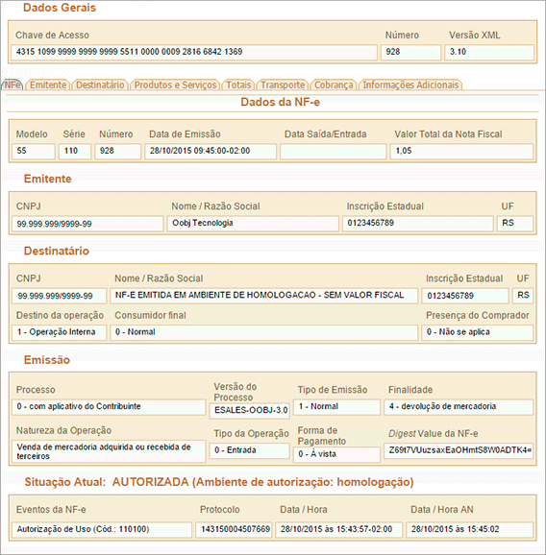Click the Finalidade field devolução de mercadoria
The width and height of the screenshot is (546, 555).
click(x=459, y=407)
